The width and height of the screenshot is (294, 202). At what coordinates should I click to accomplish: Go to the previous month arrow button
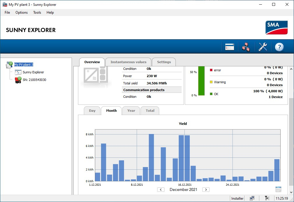pos(161,189)
